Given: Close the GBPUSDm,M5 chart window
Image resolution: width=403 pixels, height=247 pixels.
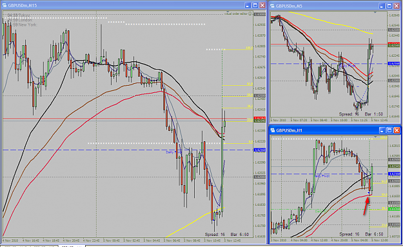Looking at the screenshot, I should [x=397, y=6].
